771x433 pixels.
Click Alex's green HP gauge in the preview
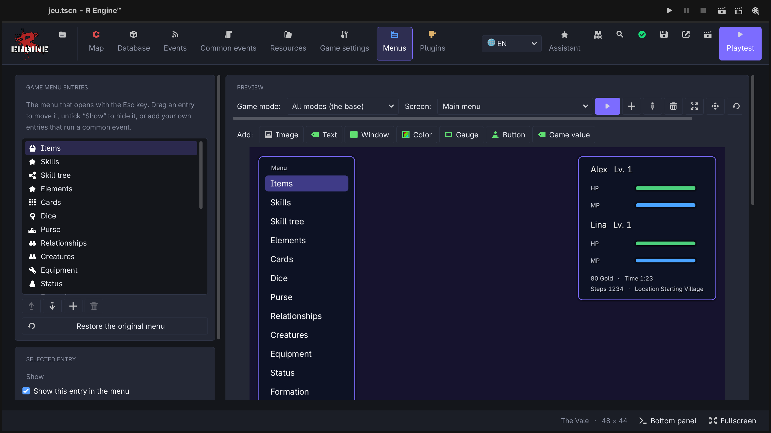click(x=665, y=188)
